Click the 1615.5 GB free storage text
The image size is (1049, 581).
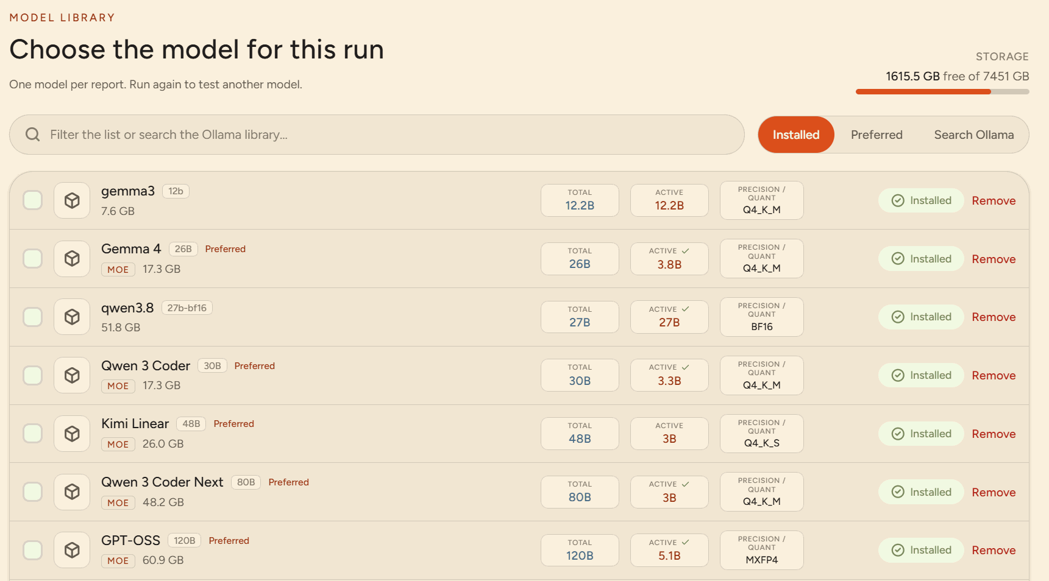click(912, 76)
